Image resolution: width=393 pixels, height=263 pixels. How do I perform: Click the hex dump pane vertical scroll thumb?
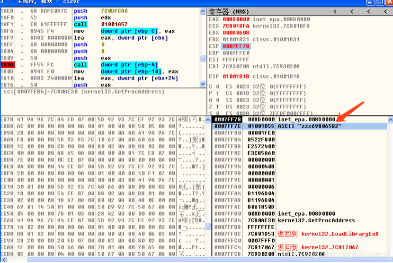[208, 227]
